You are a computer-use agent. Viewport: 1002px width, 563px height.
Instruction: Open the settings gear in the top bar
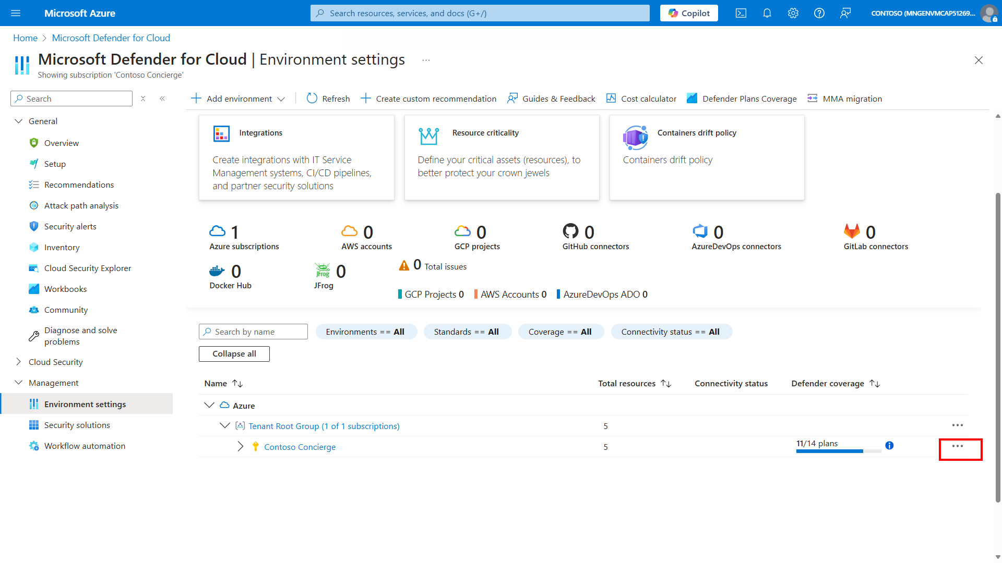point(793,13)
